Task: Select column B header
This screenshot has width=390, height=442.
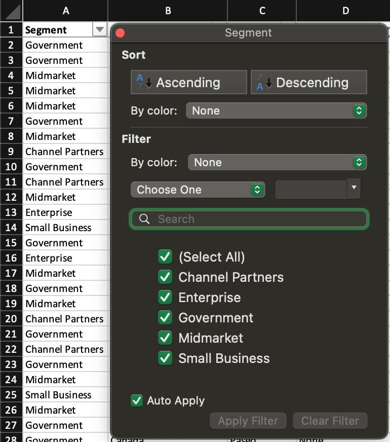Action: [x=168, y=11]
